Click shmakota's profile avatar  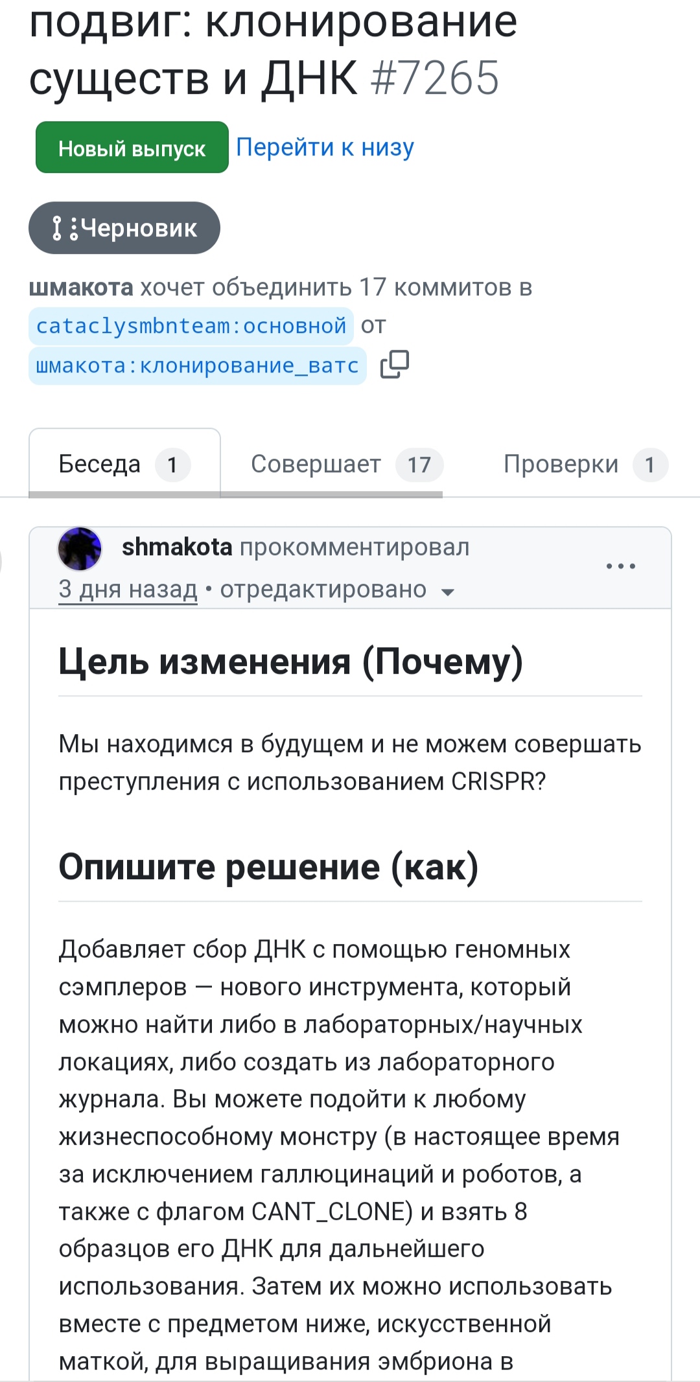(x=80, y=549)
